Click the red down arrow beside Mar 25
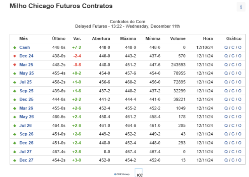The image size is (249, 177). (15, 65)
